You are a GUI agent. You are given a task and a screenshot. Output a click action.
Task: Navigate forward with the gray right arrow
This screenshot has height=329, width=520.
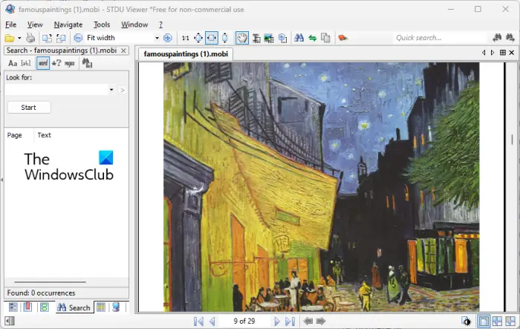click(x=321, y=321)
